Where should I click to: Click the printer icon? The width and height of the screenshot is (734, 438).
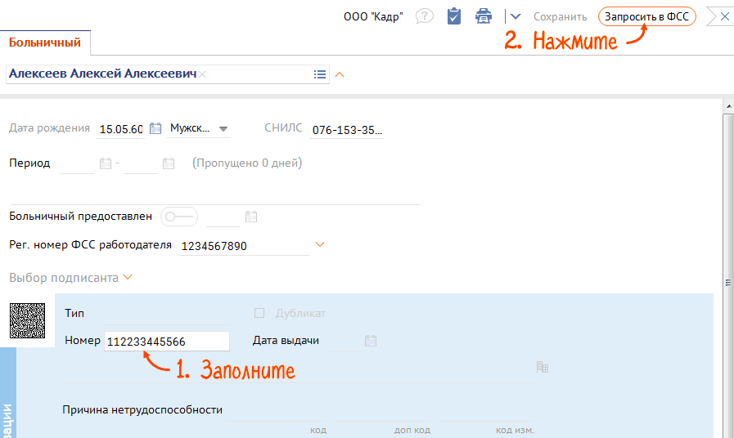pyautogui.click(x=484, y=16)
